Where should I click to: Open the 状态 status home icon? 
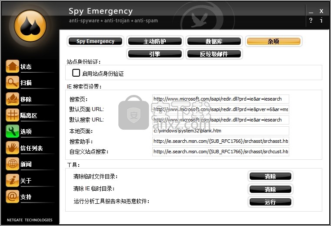pos(12,66)
